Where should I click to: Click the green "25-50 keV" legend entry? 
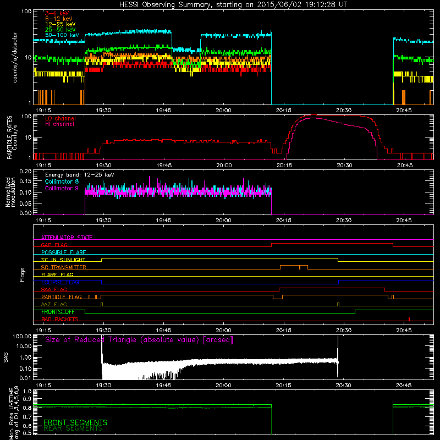pyautogui.click(x=61, y=30)
